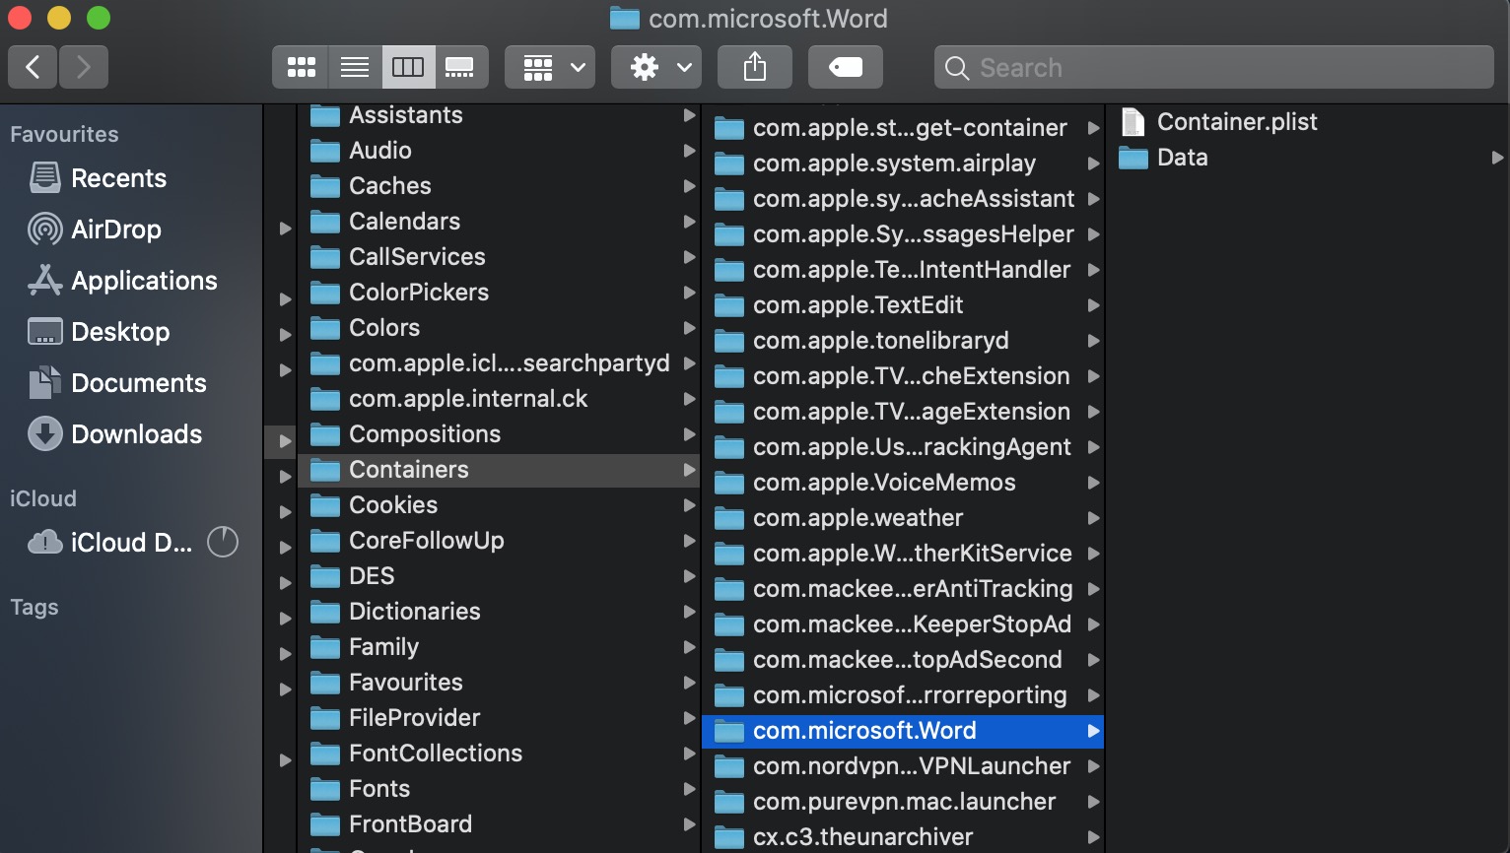The image size is (1510, 853).
Task: Click the Recents sidebar icon
Action: [45, 177]
